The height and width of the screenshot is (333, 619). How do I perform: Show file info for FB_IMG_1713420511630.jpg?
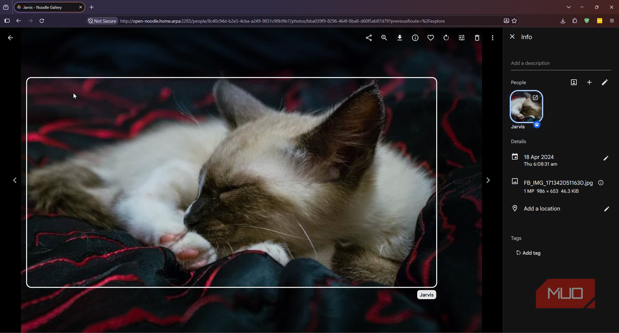(601, 183)
